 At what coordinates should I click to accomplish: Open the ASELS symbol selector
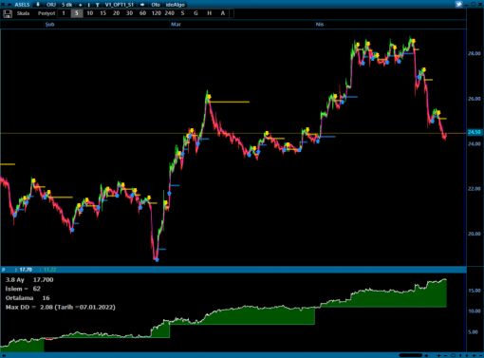coord(22,5)
